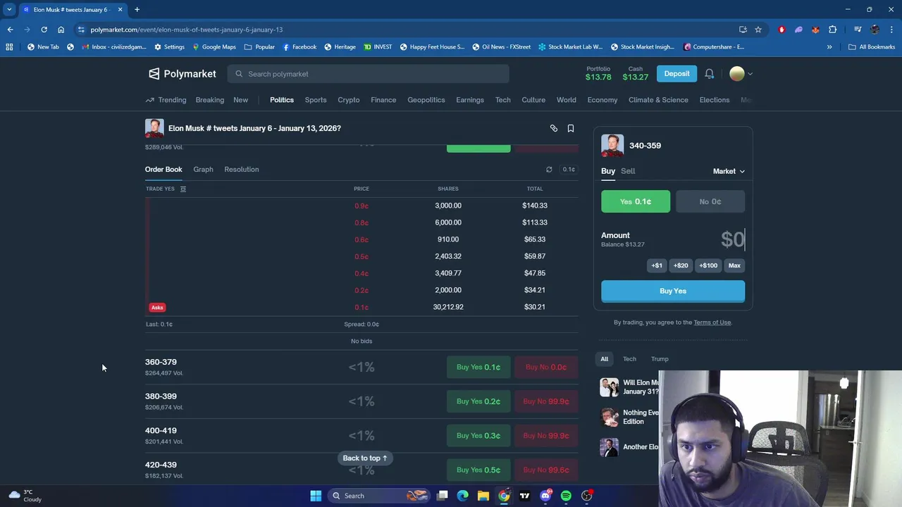Click the Deposit button
Screen dimensions: 902x507
[x=676, y=74]
